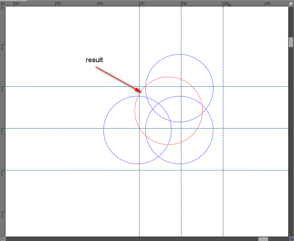Click the left edge of the leftmost blue circle
The image size is (294, 241).
(104, 130)
